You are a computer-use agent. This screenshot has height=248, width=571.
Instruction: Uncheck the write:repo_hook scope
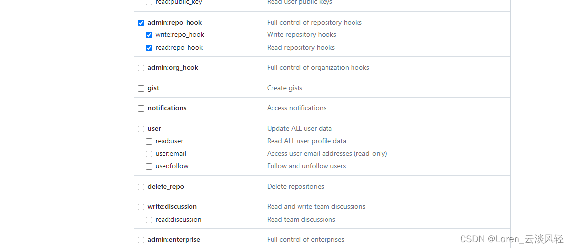(149, 35)
